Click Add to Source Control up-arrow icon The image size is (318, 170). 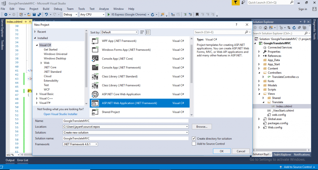tap(281, 167)
